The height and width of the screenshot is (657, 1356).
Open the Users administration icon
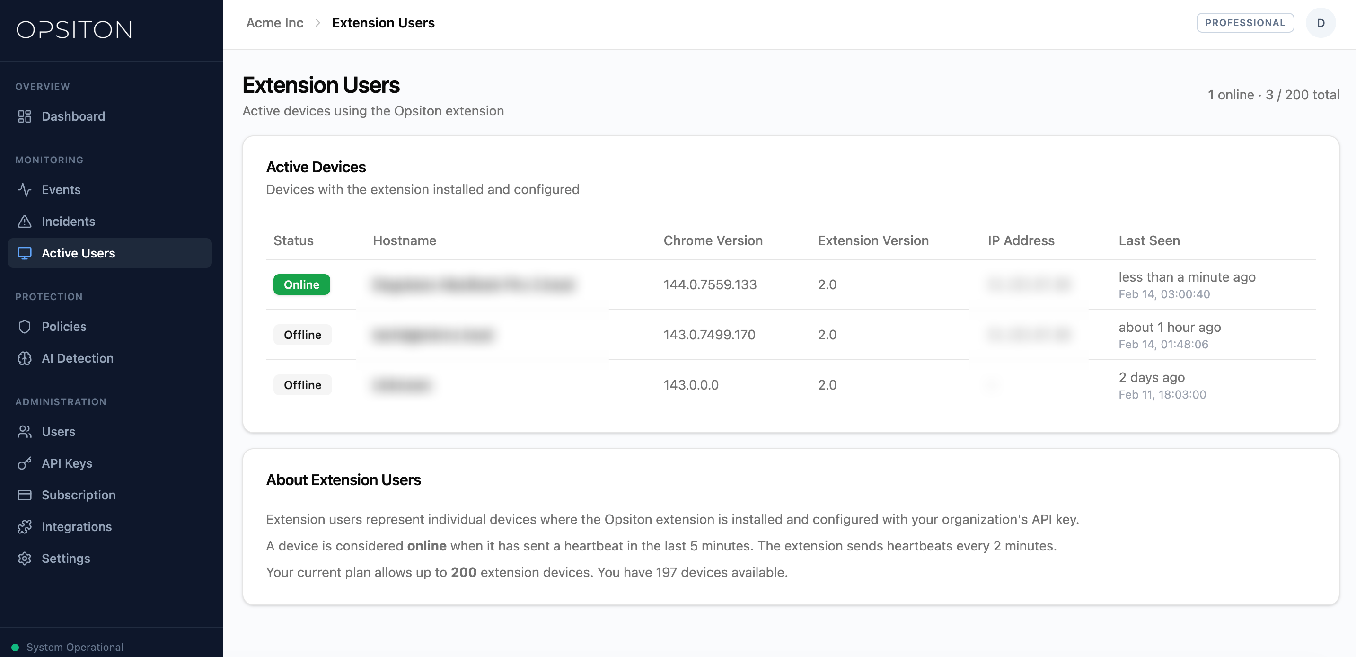coord(25,432)
